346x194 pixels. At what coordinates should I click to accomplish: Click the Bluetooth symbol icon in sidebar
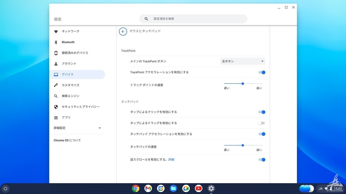click(56, 42)
